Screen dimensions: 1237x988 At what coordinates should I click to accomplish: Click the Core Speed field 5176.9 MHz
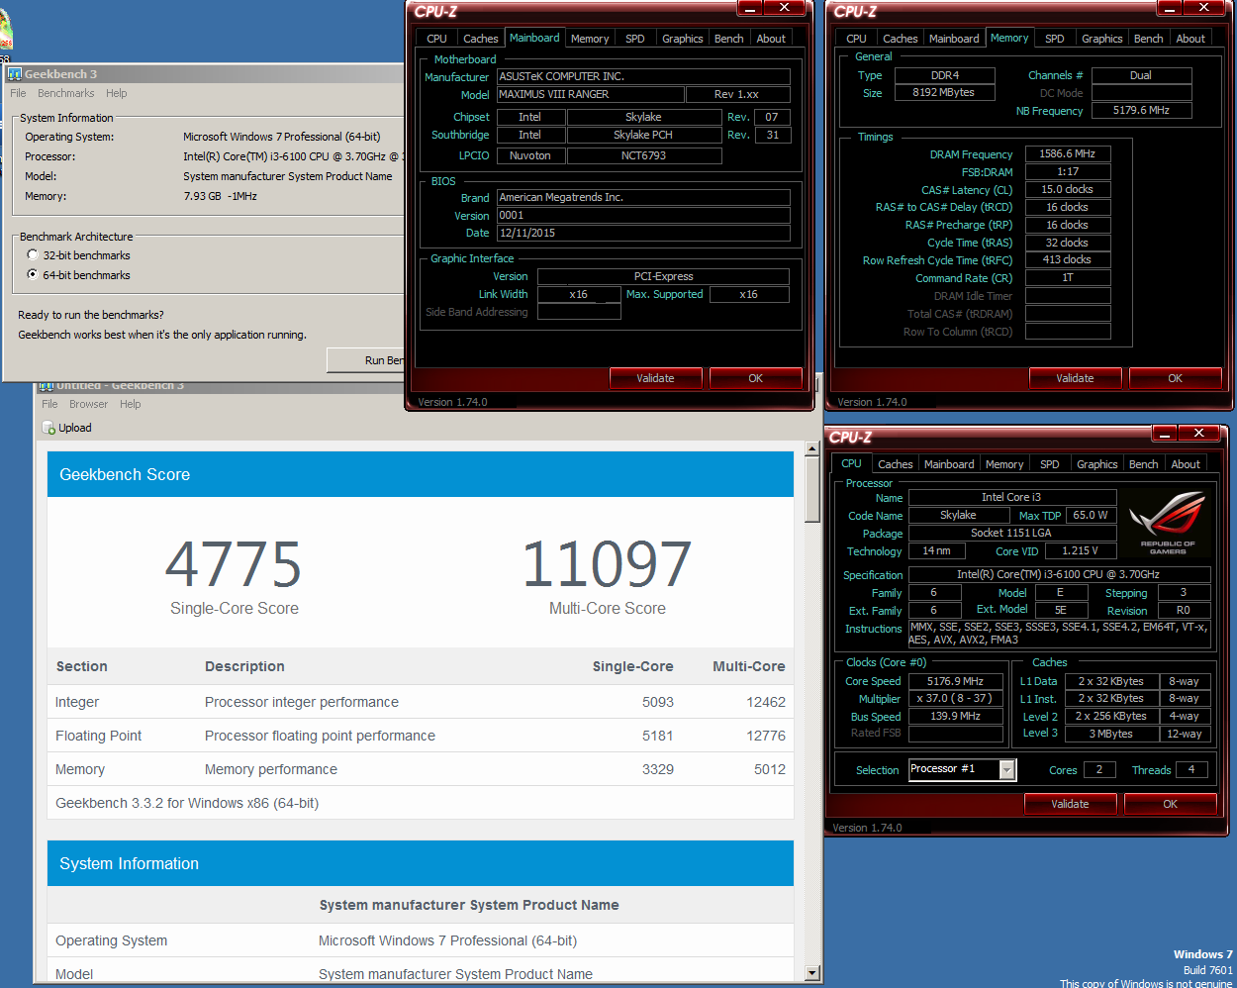955,681
